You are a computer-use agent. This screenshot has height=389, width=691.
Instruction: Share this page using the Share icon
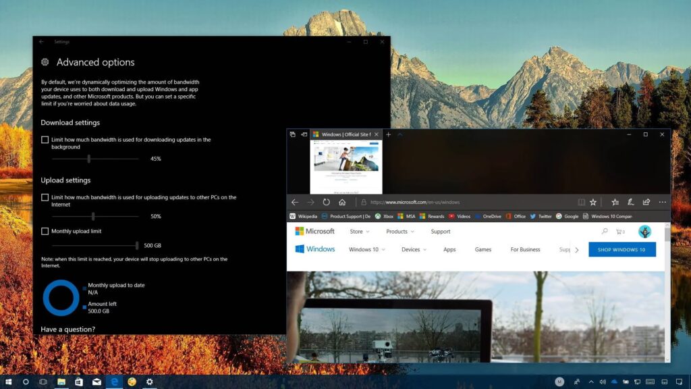click(646, 202)
